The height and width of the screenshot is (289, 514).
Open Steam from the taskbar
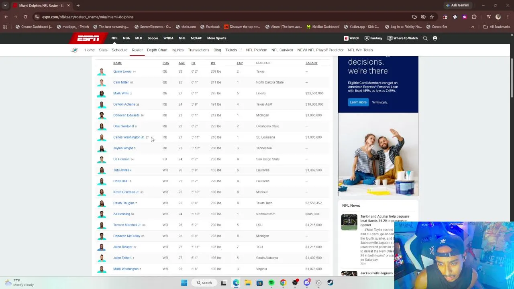[x=330, y=283]
